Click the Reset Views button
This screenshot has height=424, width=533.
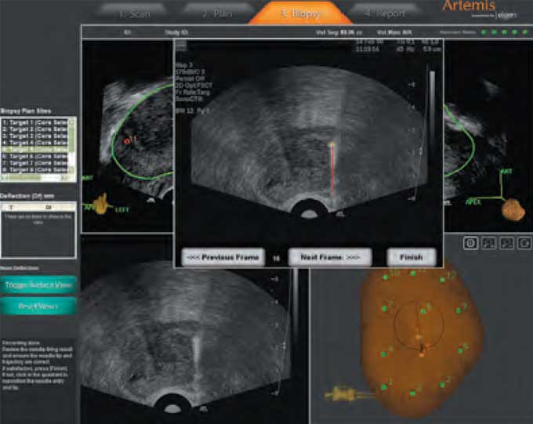pyautogui.click(x=38, y=306)
